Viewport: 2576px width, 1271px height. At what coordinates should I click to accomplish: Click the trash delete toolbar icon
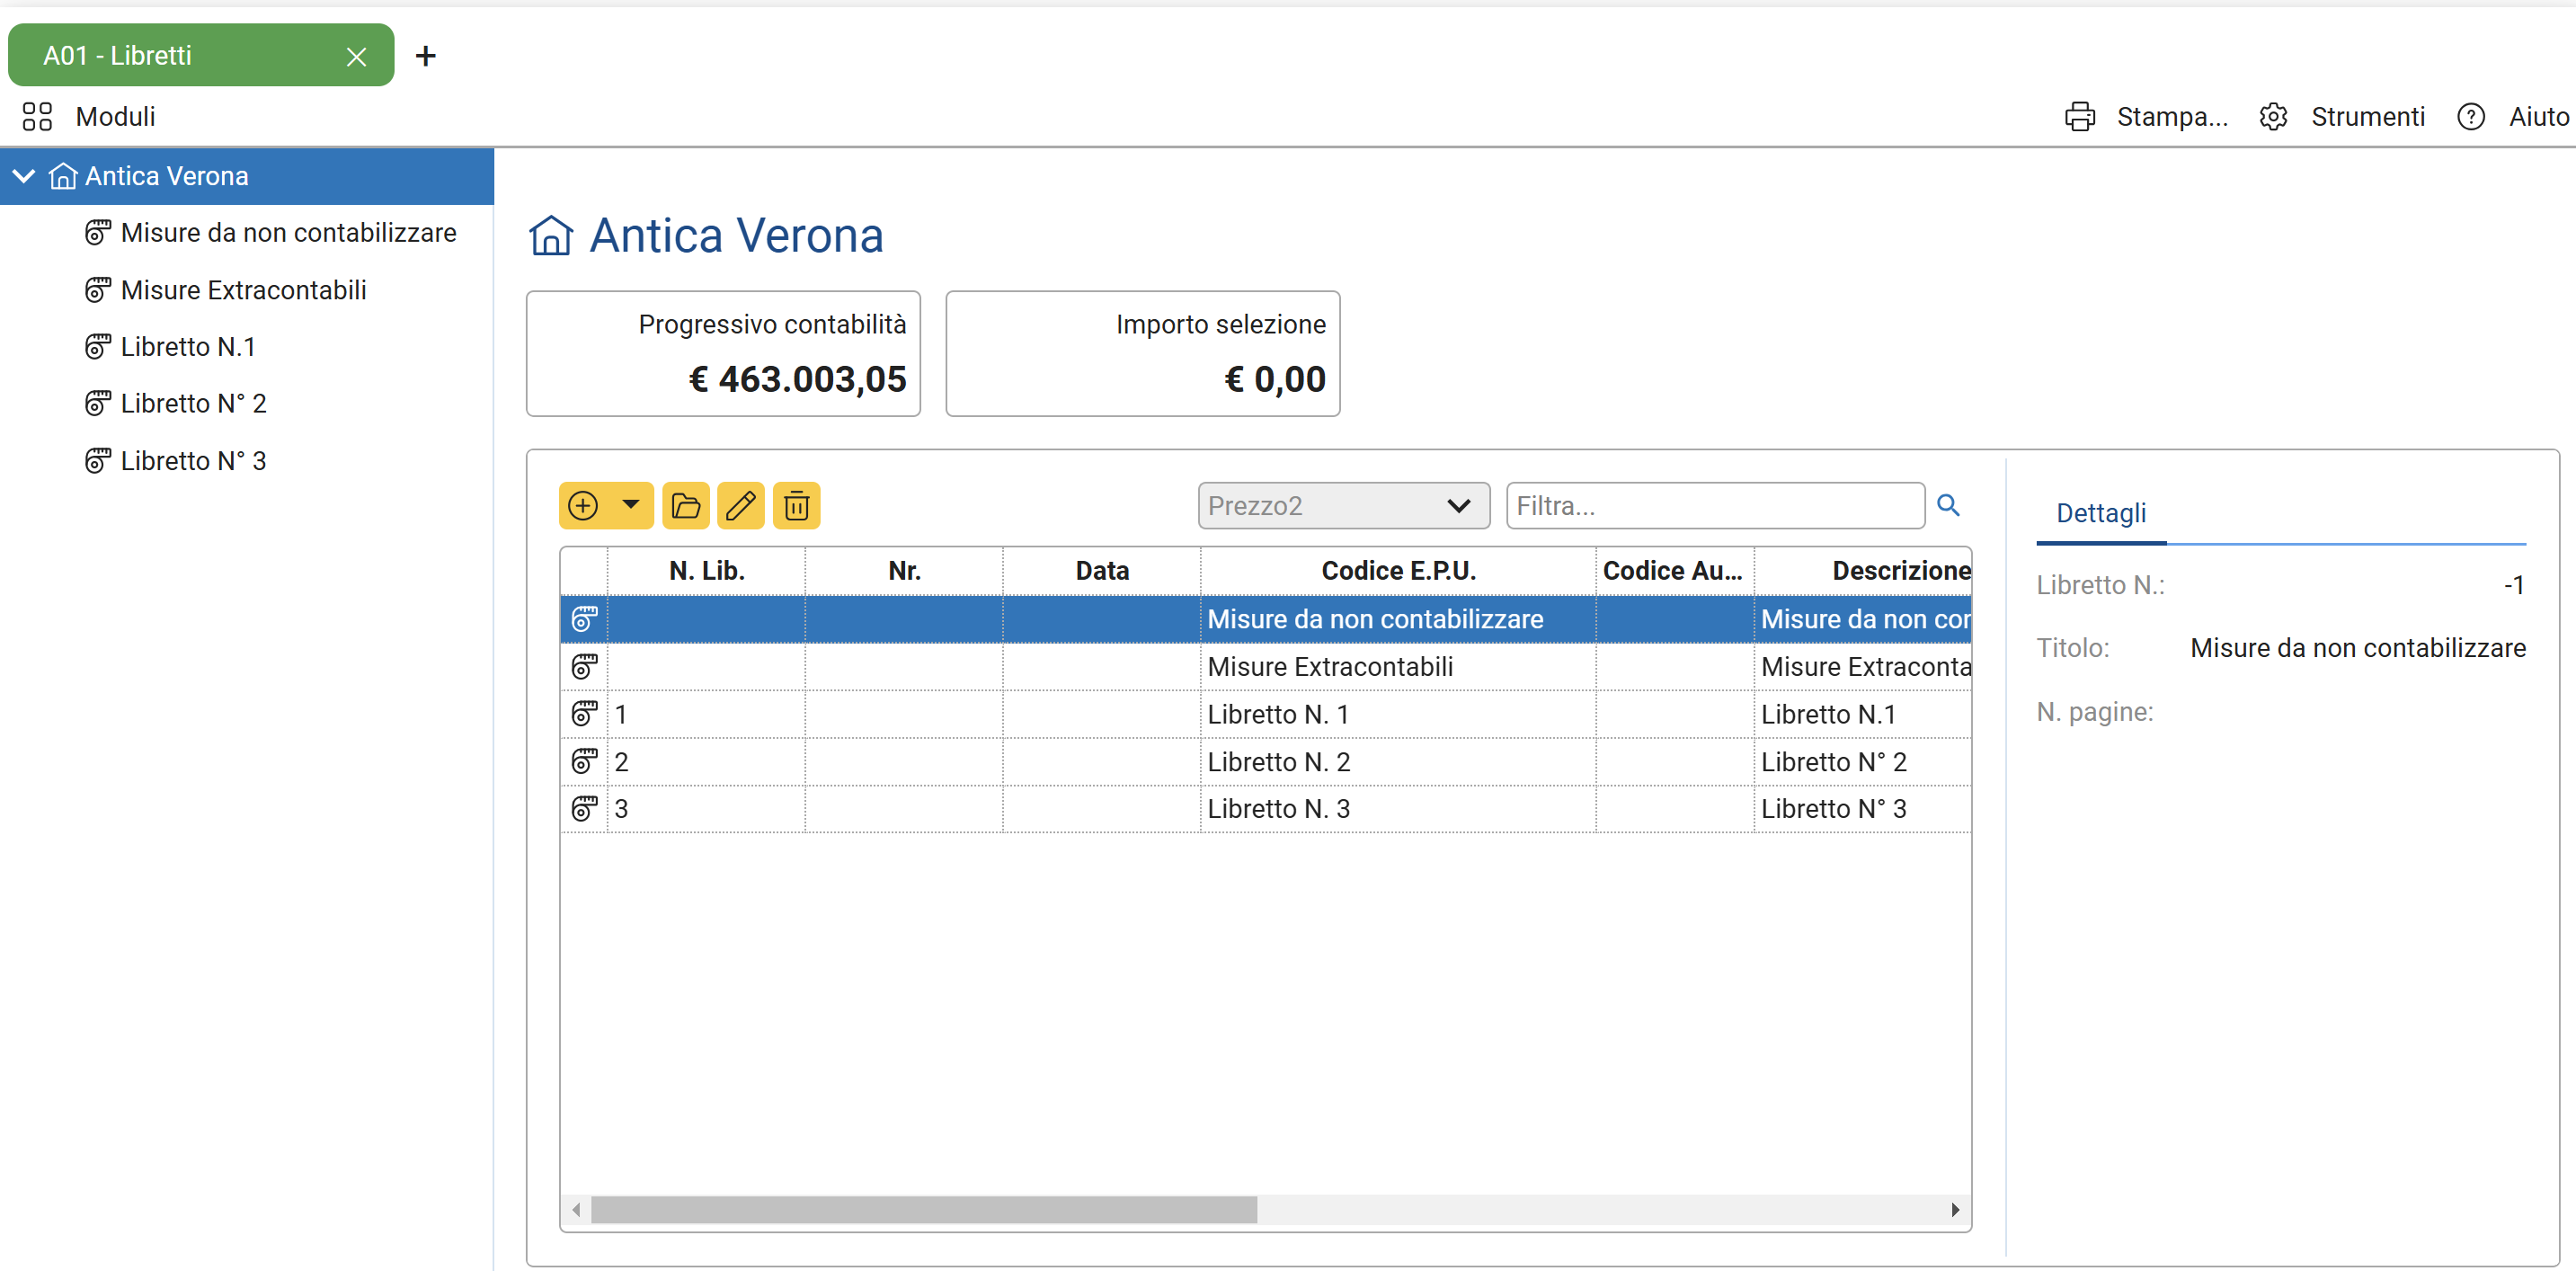(796, 505)
